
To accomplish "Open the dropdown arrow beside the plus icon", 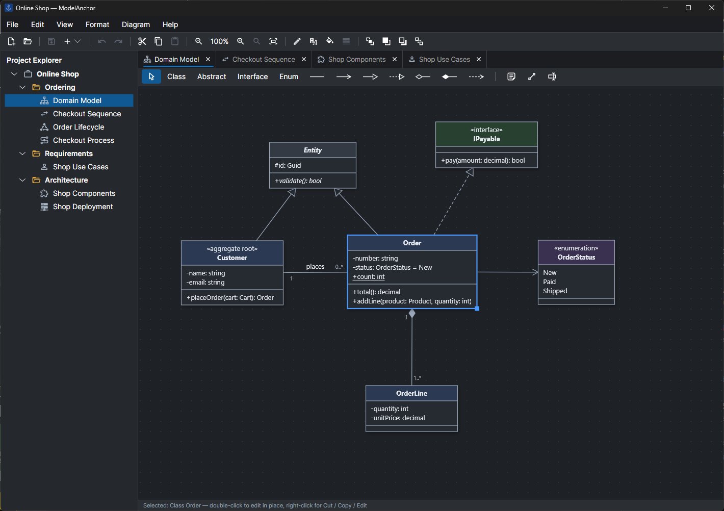I will pos(77,41).
